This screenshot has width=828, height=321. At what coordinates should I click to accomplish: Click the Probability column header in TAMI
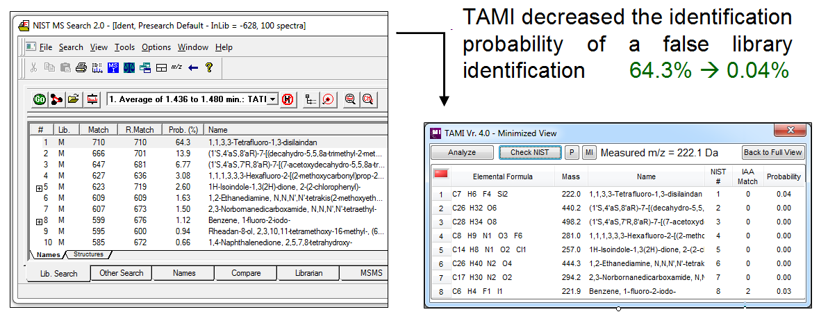784,177
